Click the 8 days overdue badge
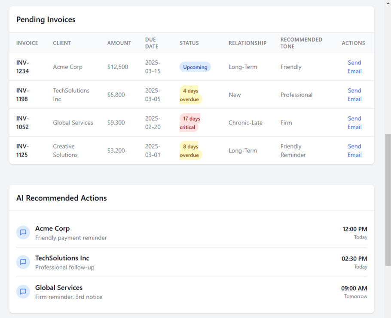This screenshot has height=318, width=391. pos(190,151)
